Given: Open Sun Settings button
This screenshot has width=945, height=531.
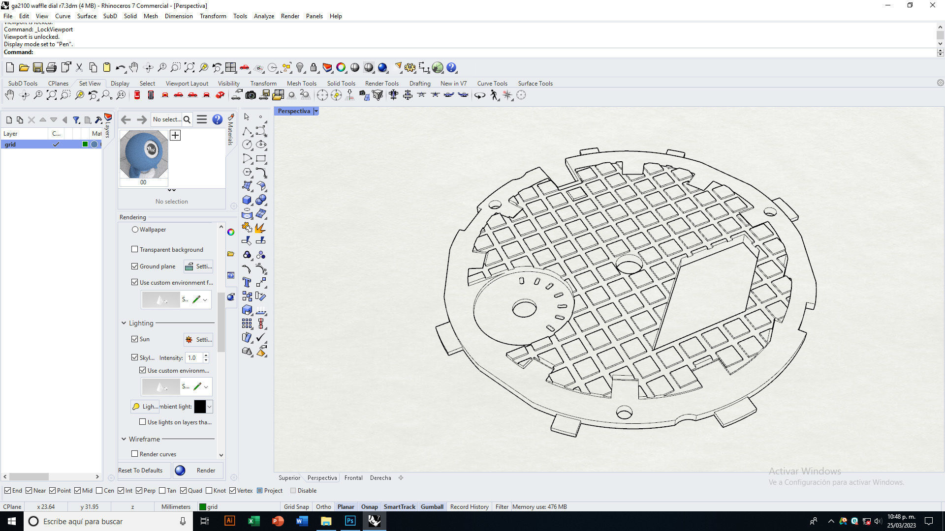Looking at the screenshot, I should pyautogui.click(x=198, y=339).
